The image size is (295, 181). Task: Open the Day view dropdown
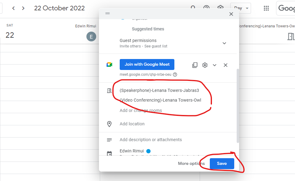(x=241, y=8)
